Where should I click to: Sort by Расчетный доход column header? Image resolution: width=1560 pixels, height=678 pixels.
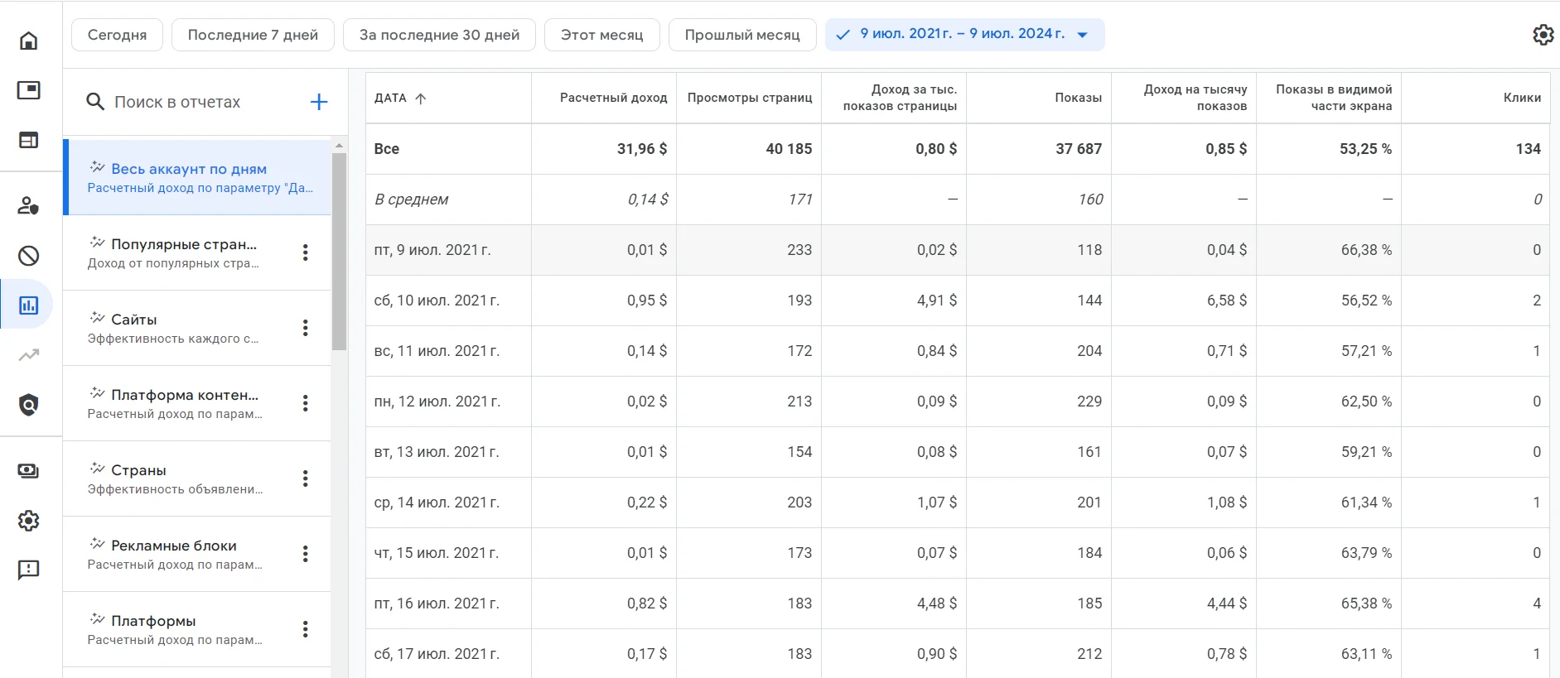coord(613,98)
